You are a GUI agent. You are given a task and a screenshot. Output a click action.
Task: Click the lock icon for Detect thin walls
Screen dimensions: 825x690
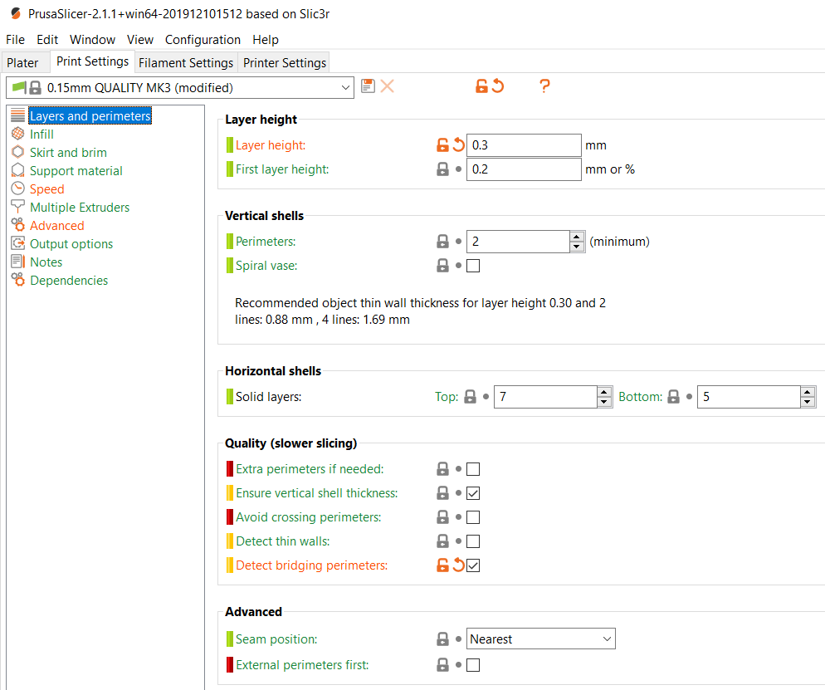tap(442, 541)
